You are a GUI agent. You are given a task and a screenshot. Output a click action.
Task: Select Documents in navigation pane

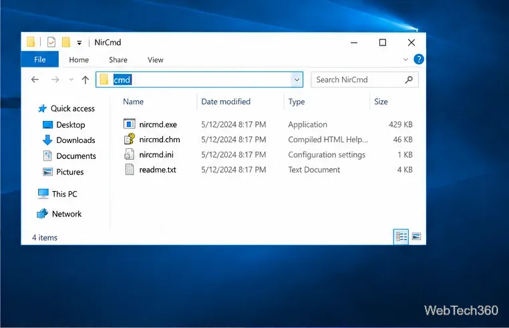[76, 156]
